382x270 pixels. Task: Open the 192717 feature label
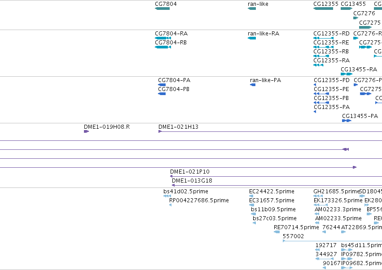tap(326, 245)
